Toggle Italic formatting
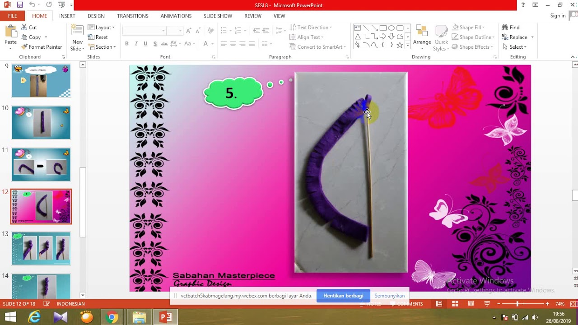Viewport: 578px width, 325px height. (x=136, y=44)
